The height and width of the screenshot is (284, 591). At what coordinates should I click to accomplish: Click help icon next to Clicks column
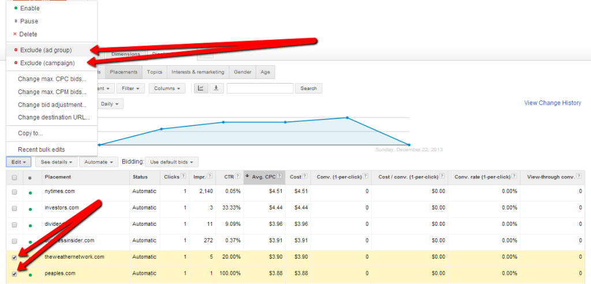(183, 177)
